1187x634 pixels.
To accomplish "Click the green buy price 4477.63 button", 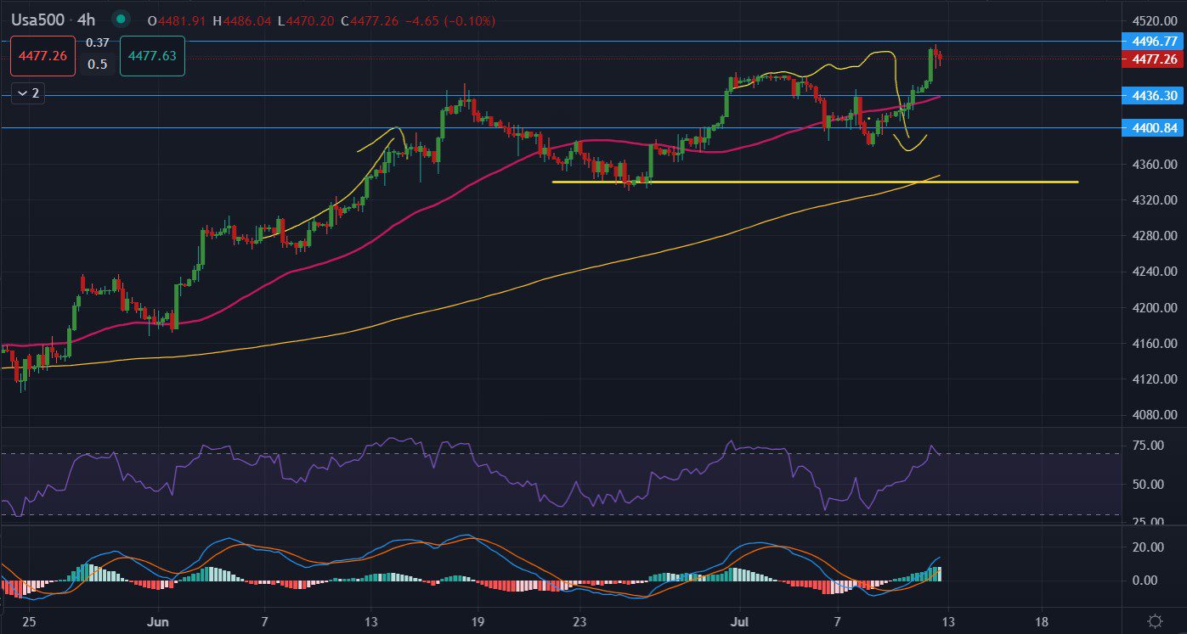I will (152, 56).
